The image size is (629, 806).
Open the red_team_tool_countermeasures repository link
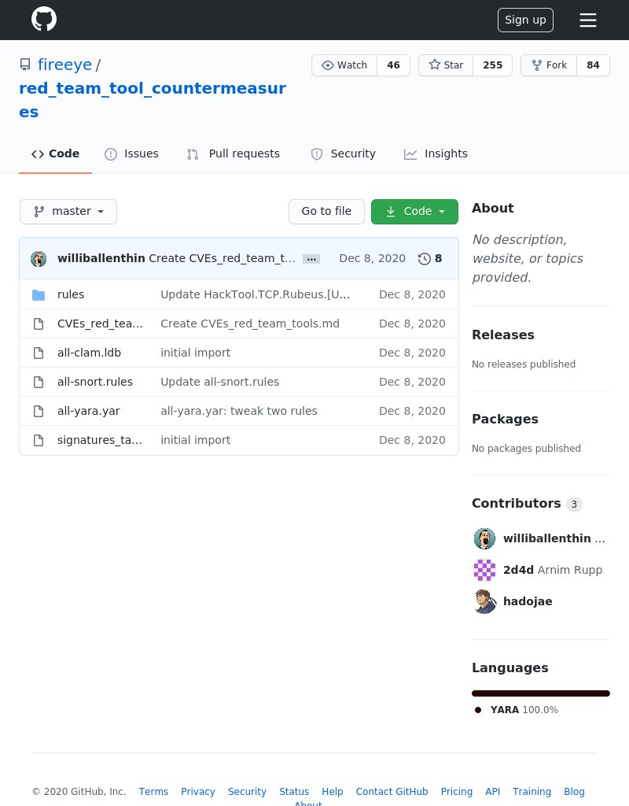click(x=153, y=100)
